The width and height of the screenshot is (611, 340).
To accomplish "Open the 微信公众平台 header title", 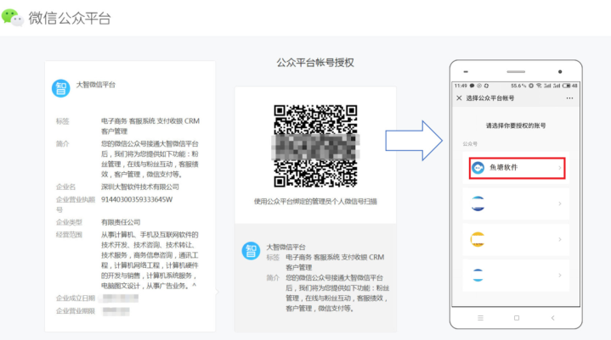I will 70,18.
